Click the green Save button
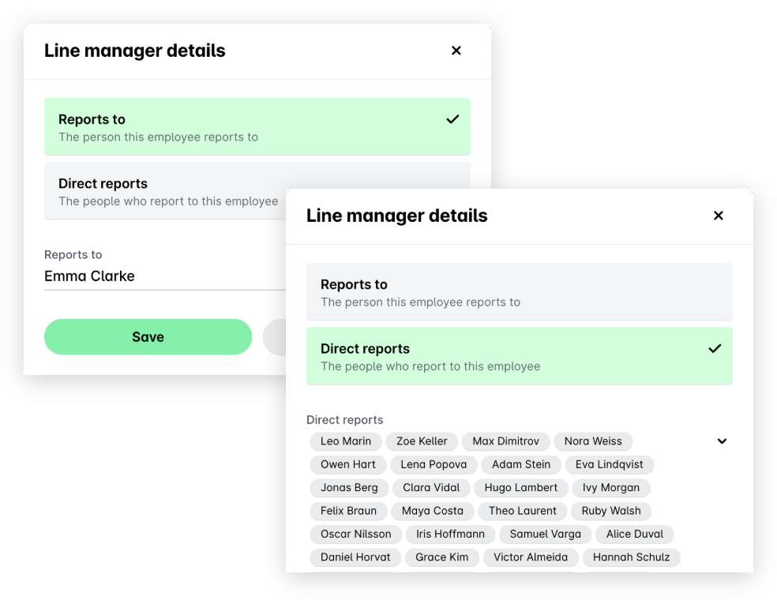The width and height of the screenshot is (777, 604). (x=148, y=337)
